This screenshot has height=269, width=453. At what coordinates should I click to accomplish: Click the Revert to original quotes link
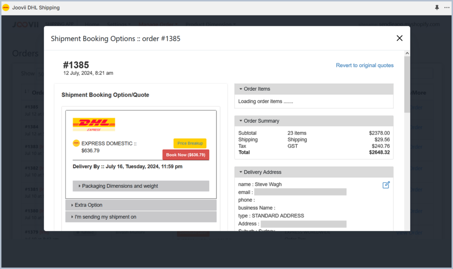pyautogui.click(x=365, y=65)
